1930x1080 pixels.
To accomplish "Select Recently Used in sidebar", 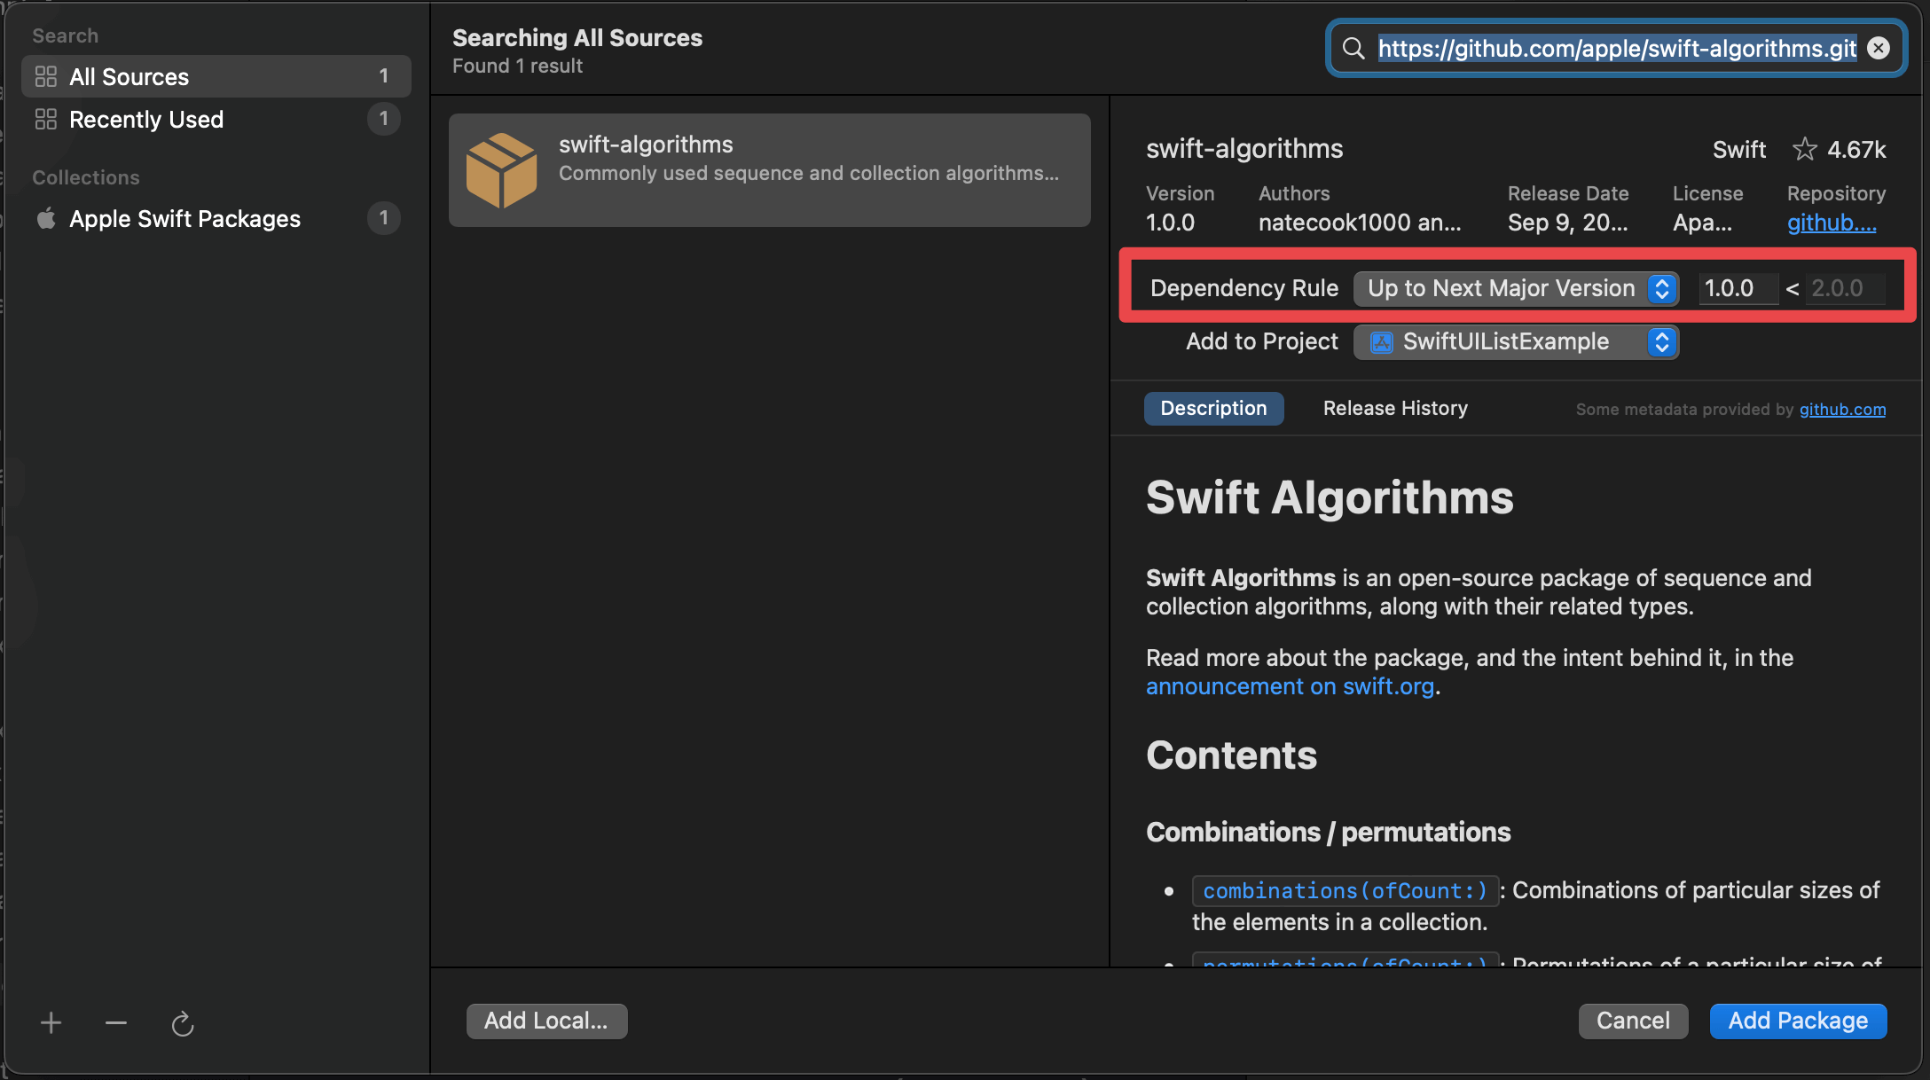I will [x=146, y=120].
